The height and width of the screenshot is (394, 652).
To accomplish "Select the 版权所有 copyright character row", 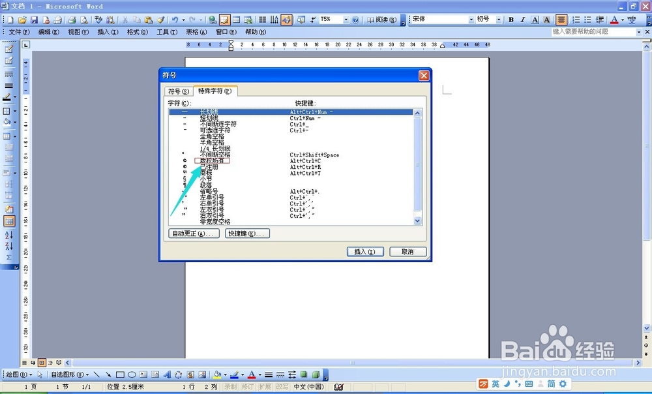I will pos(291,160).
